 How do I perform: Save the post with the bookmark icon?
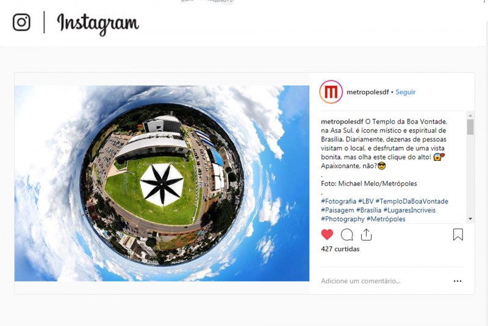click(x=458, y=235)
